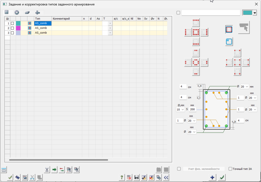Click the green check under reinforcement diagram
261x182 pixels.
[222, 177]
